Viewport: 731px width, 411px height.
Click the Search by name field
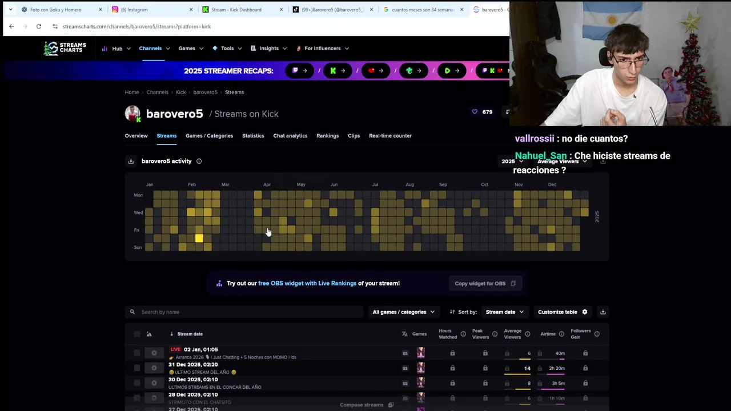pyautogui.click(x=244, y=312)
